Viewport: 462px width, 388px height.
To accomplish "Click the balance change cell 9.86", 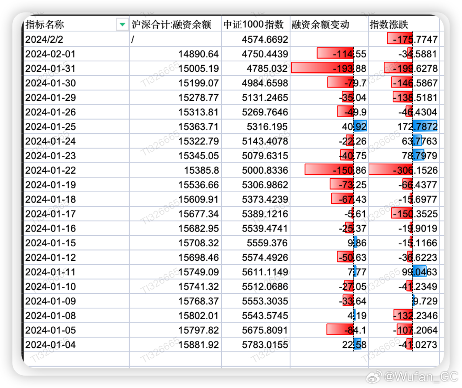I will [329, 243].
